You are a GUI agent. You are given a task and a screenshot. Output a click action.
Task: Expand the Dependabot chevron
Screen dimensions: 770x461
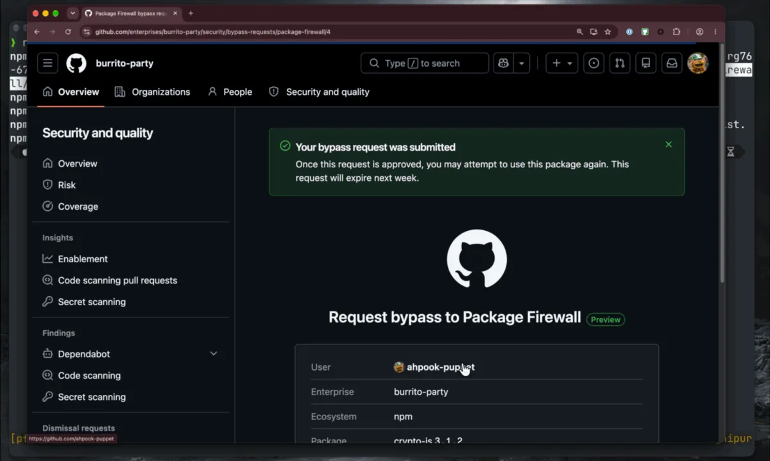tap(214, 354)
